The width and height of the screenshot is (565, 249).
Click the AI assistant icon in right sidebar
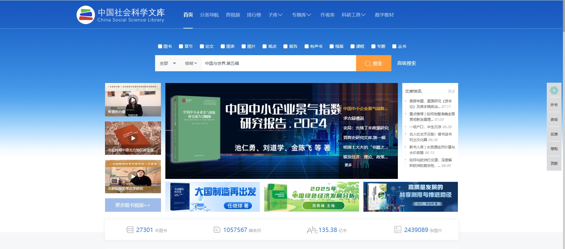(554, 90)
